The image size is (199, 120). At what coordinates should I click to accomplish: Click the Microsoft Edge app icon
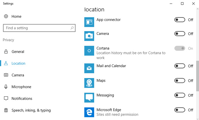[x=89, y=112]
